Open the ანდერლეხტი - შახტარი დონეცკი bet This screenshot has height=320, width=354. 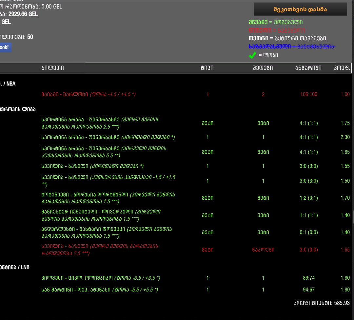[x=107, y=232]
